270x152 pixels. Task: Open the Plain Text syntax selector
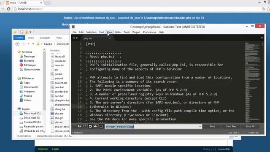pos(253,133)
